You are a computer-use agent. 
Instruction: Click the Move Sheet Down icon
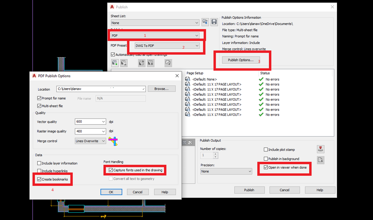(150, 63)
